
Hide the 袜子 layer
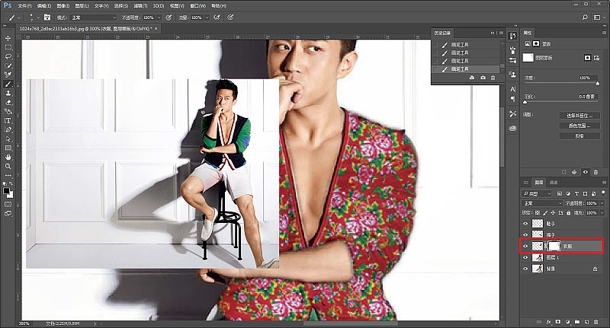[x=525, y=235]
